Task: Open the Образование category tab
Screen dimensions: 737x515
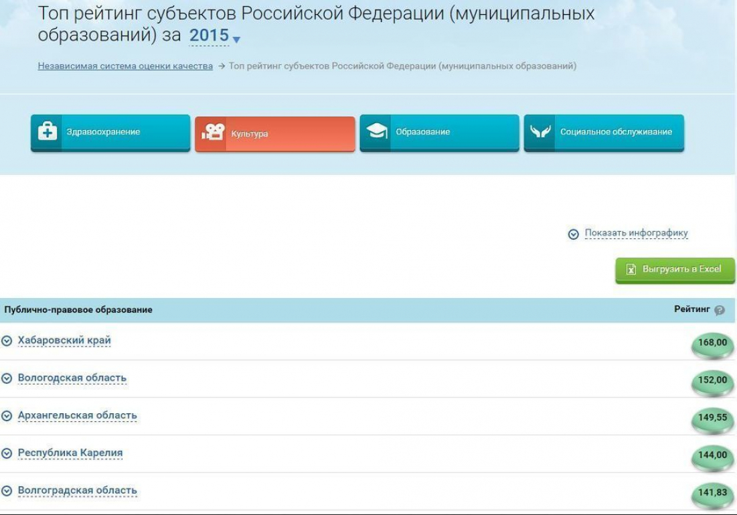Action: tap(440, 133)
